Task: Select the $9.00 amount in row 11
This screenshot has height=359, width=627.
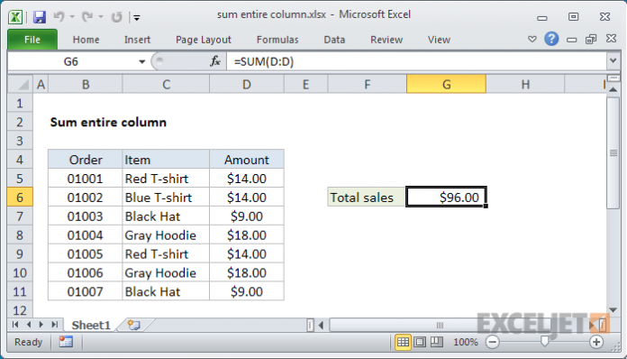Action: [246, 291]
